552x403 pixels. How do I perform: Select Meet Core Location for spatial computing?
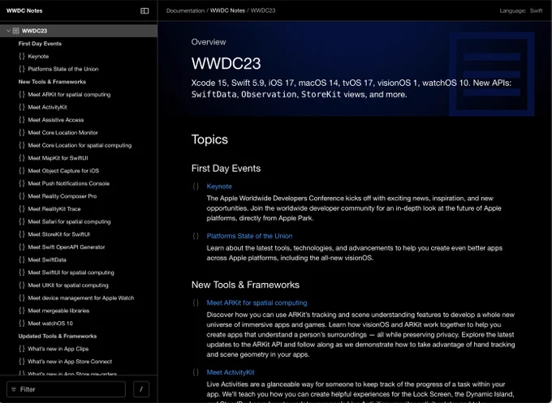coord(80,145)
